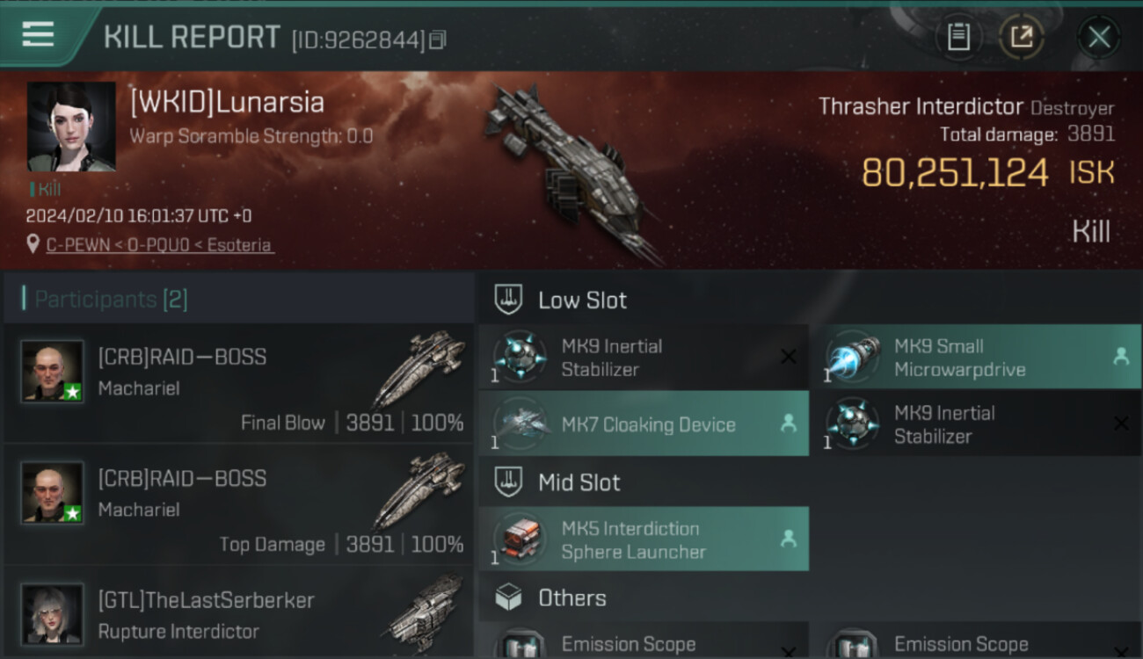The width and height of the screenshot is (1143, 659).
Task: Open the Top Damage RAID-BOSS entry
Action: pos(237,504)
